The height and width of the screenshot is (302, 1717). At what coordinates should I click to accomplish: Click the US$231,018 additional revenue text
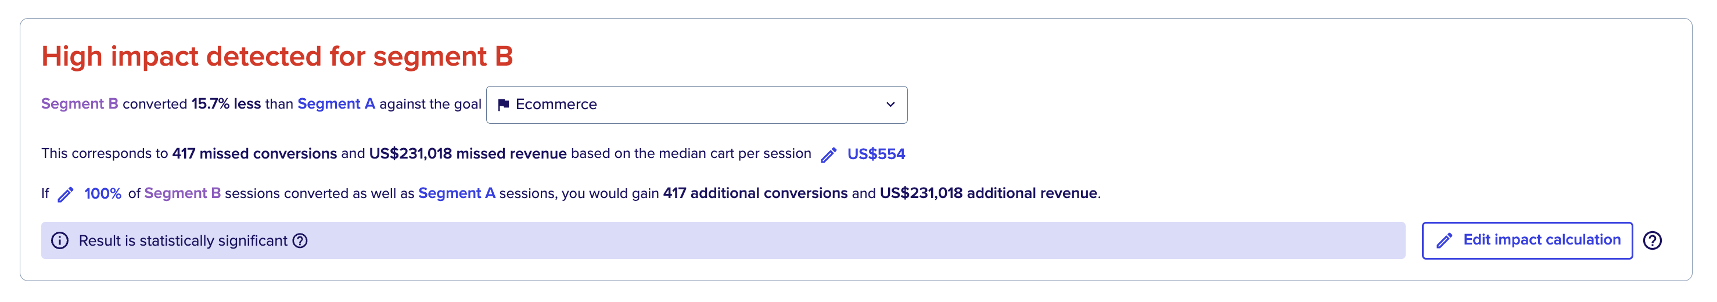point(989,193)
